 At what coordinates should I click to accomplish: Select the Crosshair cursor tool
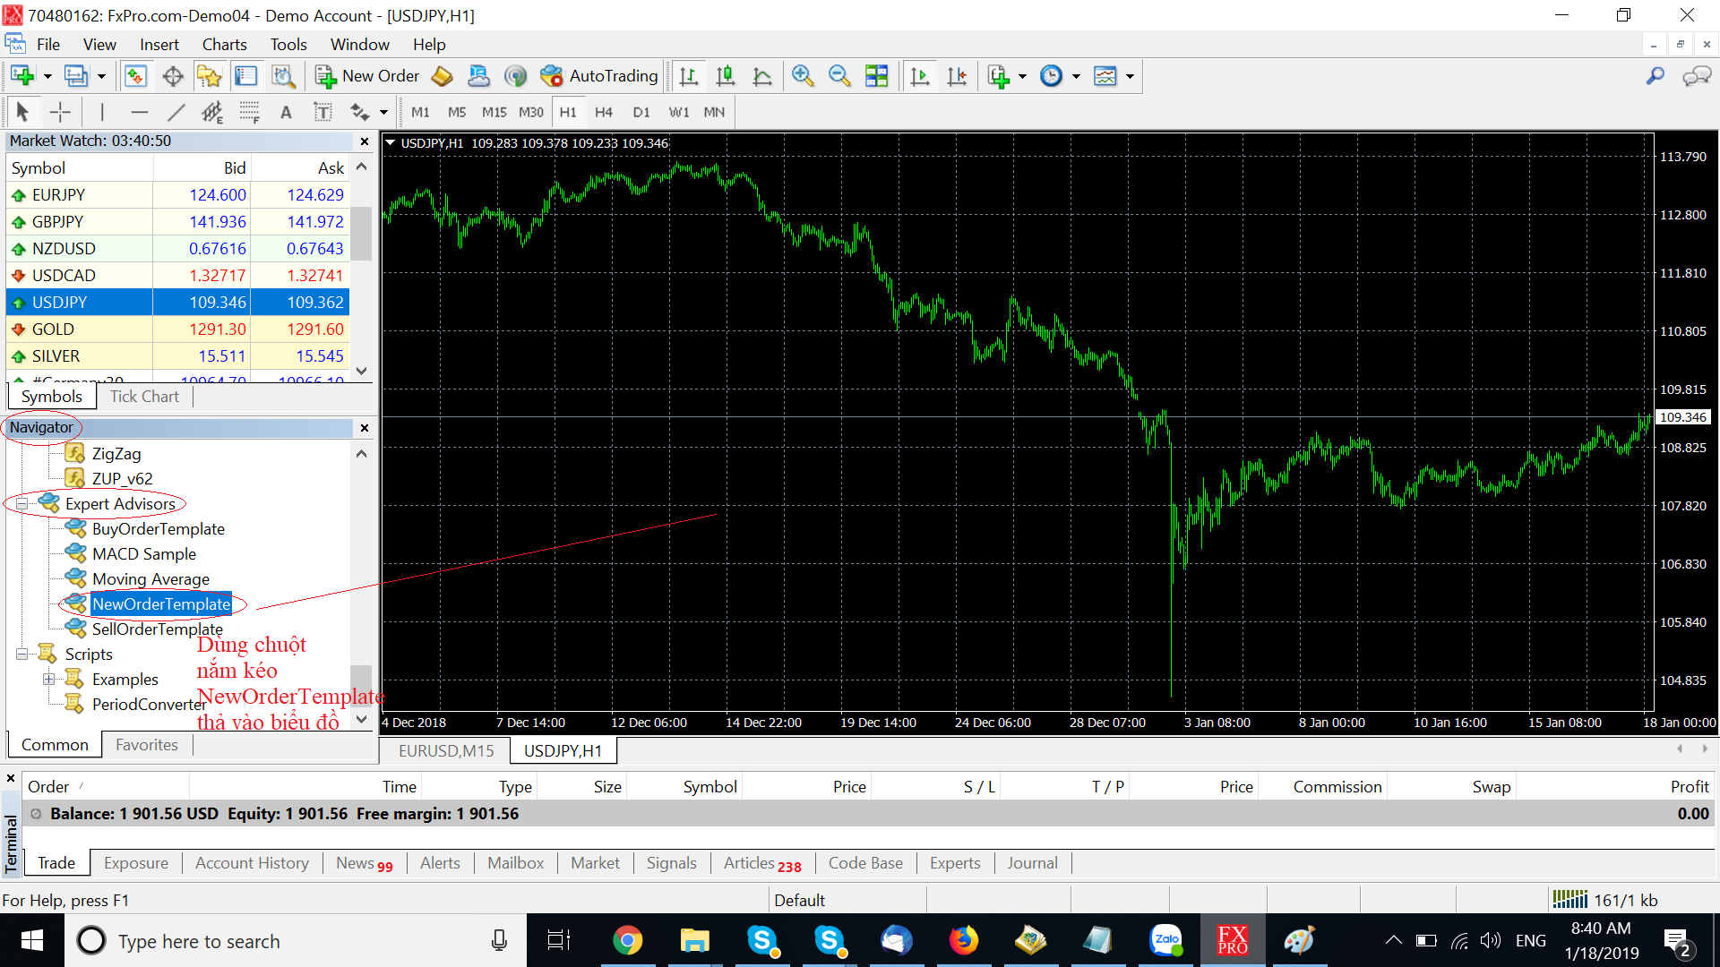coord(60,112)
